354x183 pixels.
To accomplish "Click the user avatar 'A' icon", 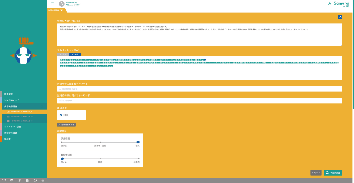I will (x=61, y=4).
